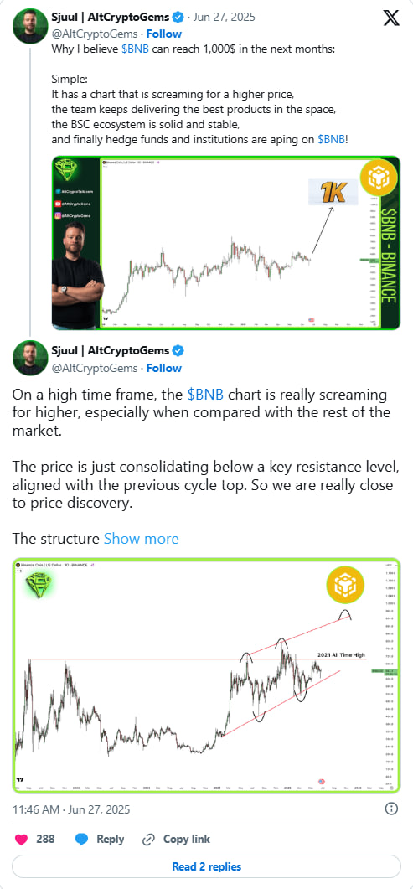Click the heart like icon

point(21,839)
